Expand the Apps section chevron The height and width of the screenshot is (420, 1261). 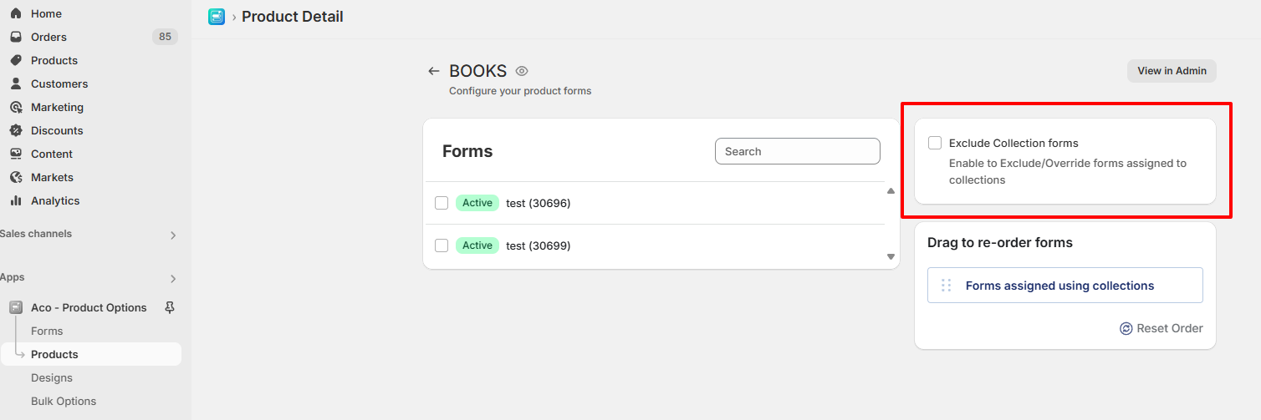(x=173, y=279)
